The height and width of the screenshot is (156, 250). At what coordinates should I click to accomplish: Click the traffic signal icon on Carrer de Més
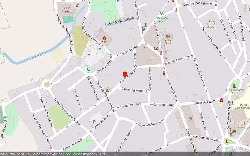[x=111, y=56]
